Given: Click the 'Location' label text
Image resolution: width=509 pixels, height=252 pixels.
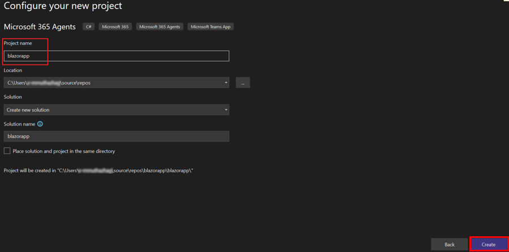Looking at the screenshot, I should (x=13, y=70).
